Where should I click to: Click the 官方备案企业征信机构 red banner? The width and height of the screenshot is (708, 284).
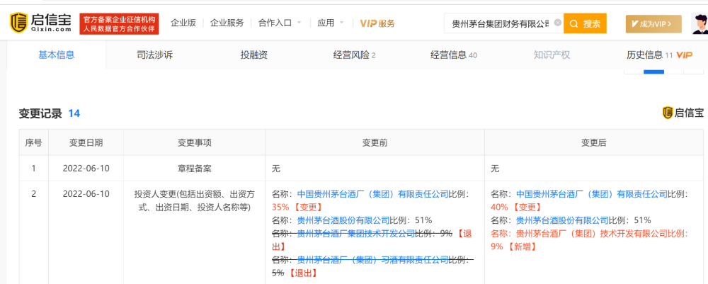[119, 23]
